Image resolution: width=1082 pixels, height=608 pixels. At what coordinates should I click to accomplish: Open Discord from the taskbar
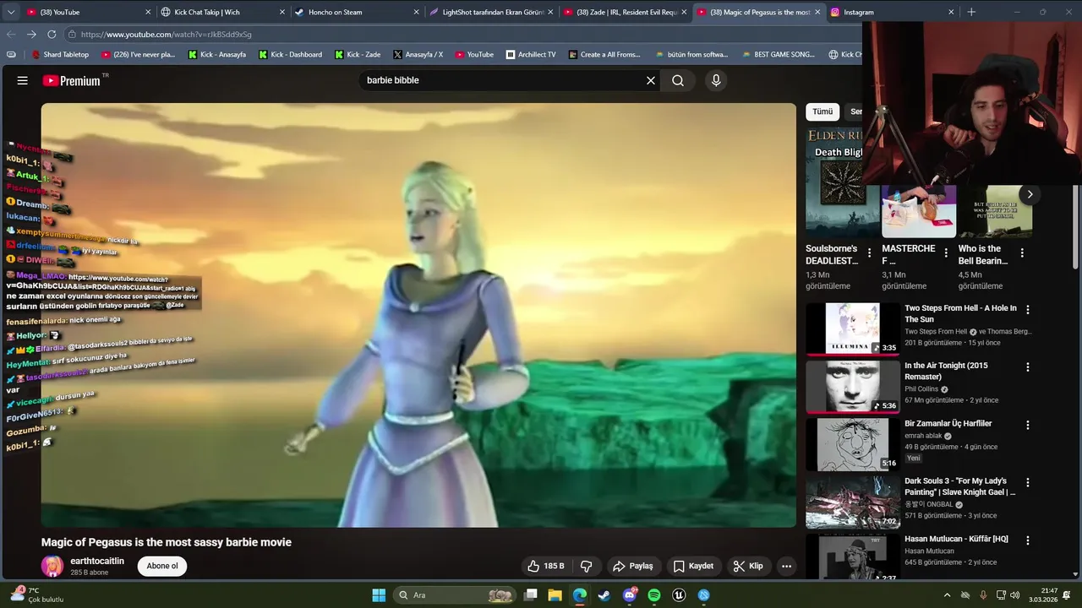(x=629, y=595)
